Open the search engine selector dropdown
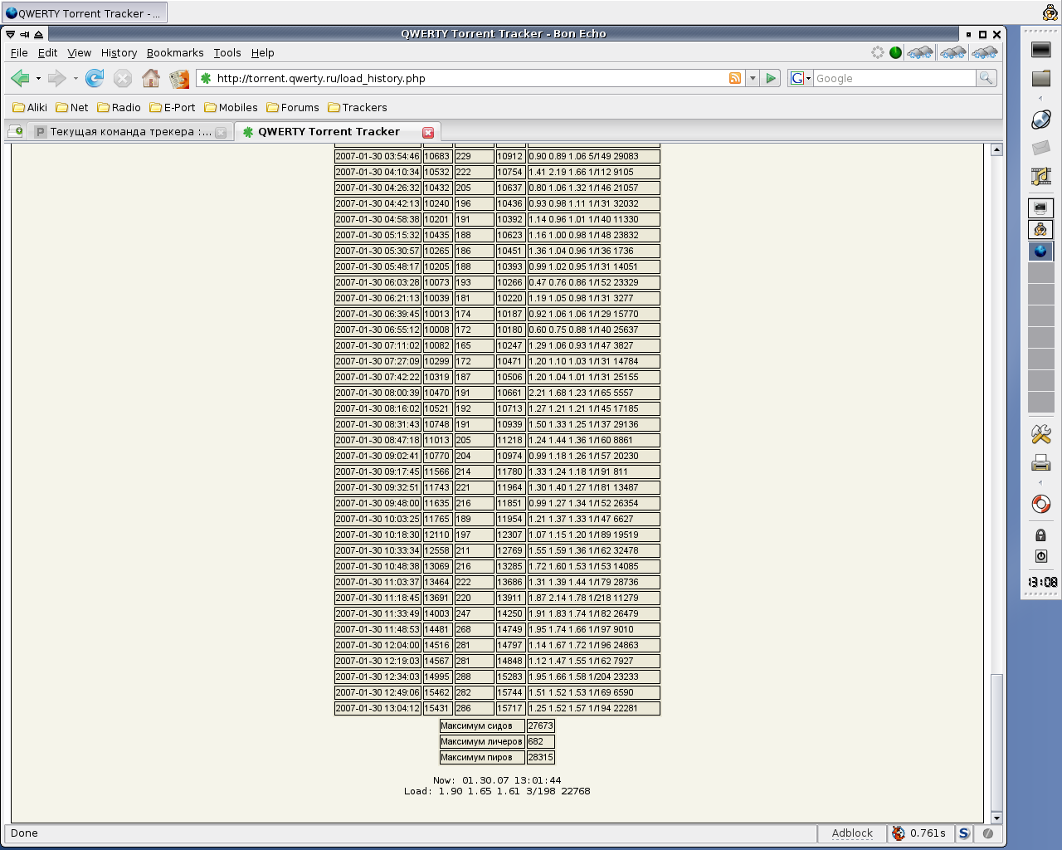The height and width of the screenshot is (850, 1062). [x=801, y=78]
